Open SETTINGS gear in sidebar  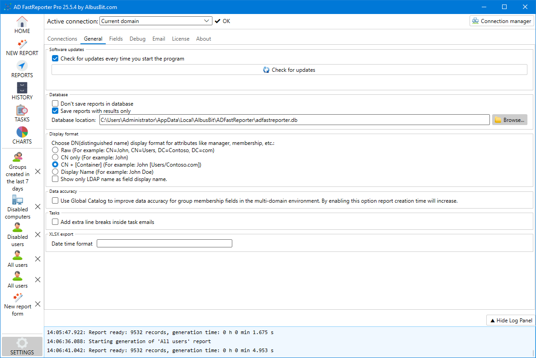tap(22, 346)
